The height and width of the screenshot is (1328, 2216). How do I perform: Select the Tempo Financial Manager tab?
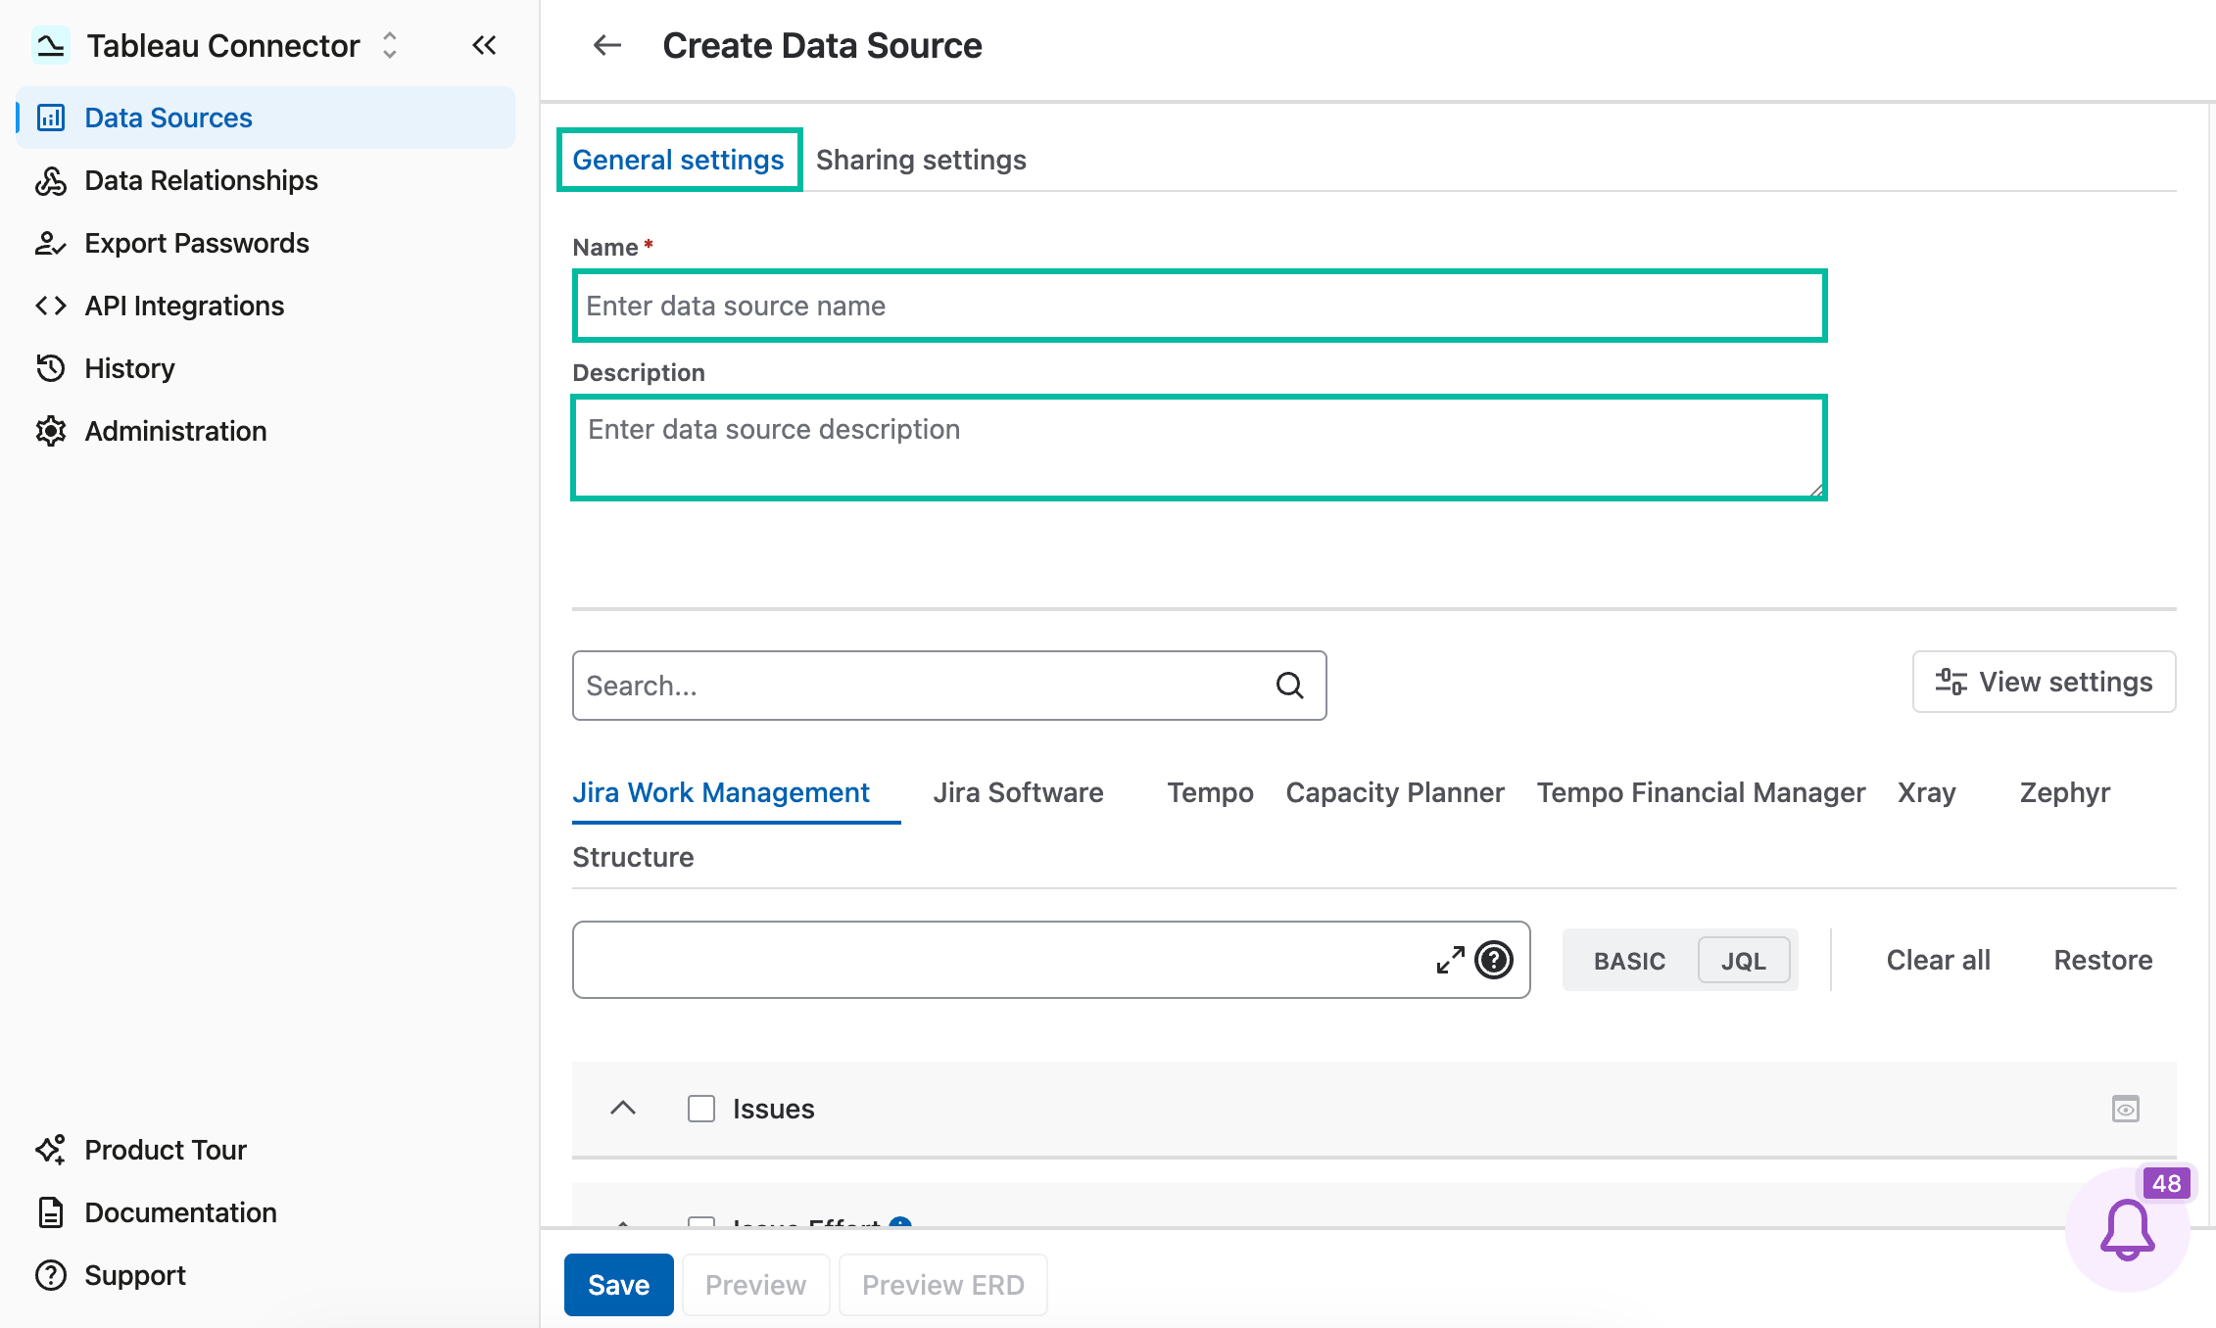[1701, 792]
